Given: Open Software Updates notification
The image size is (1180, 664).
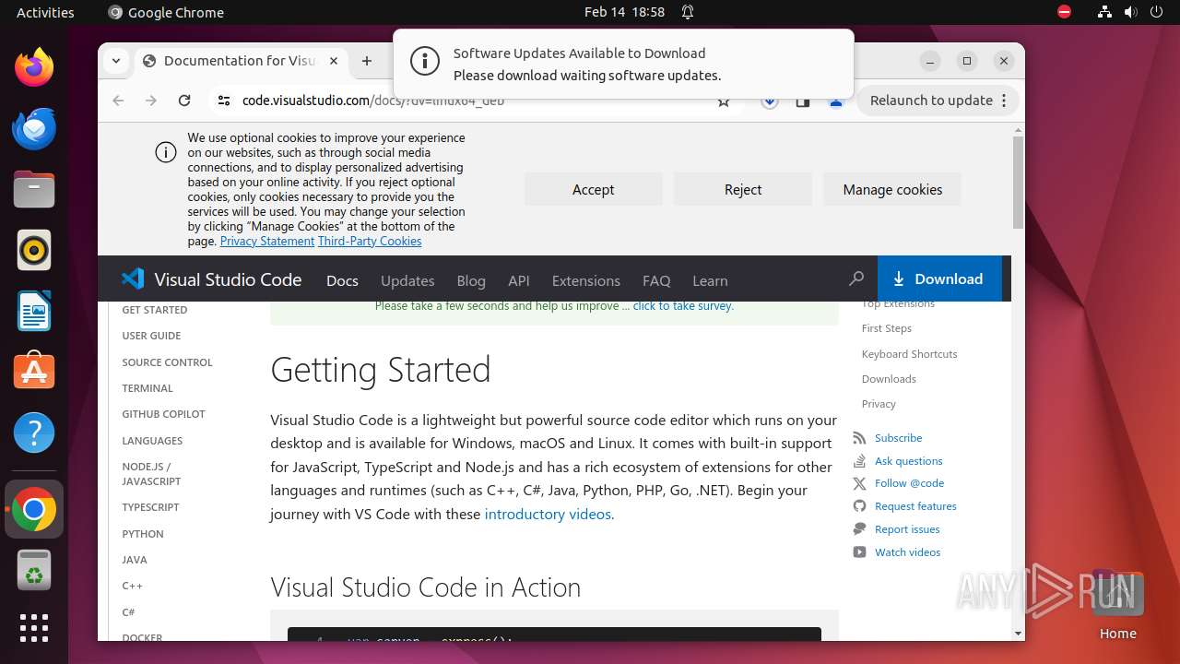Looking at the screenshot, I should click(623, 64).
